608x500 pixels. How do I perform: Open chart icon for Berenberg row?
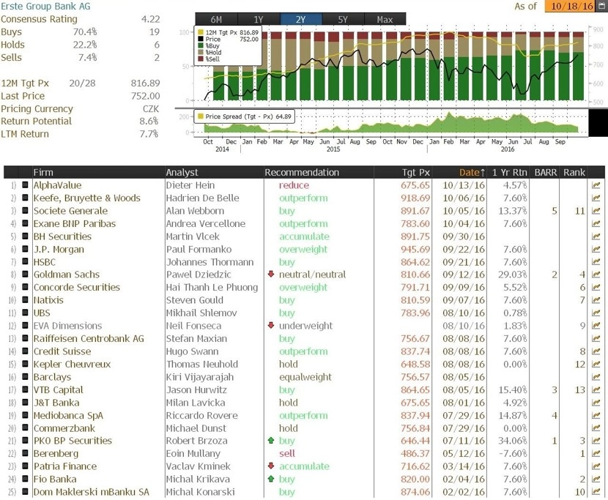tap(596, 453)
